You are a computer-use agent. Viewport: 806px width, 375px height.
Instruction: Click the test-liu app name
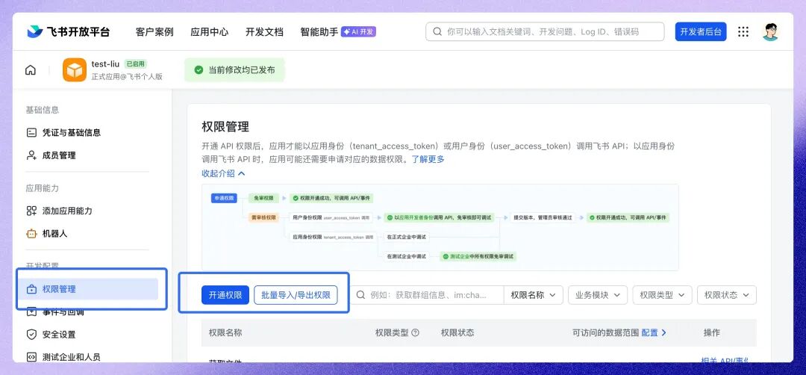click(105, 64)
